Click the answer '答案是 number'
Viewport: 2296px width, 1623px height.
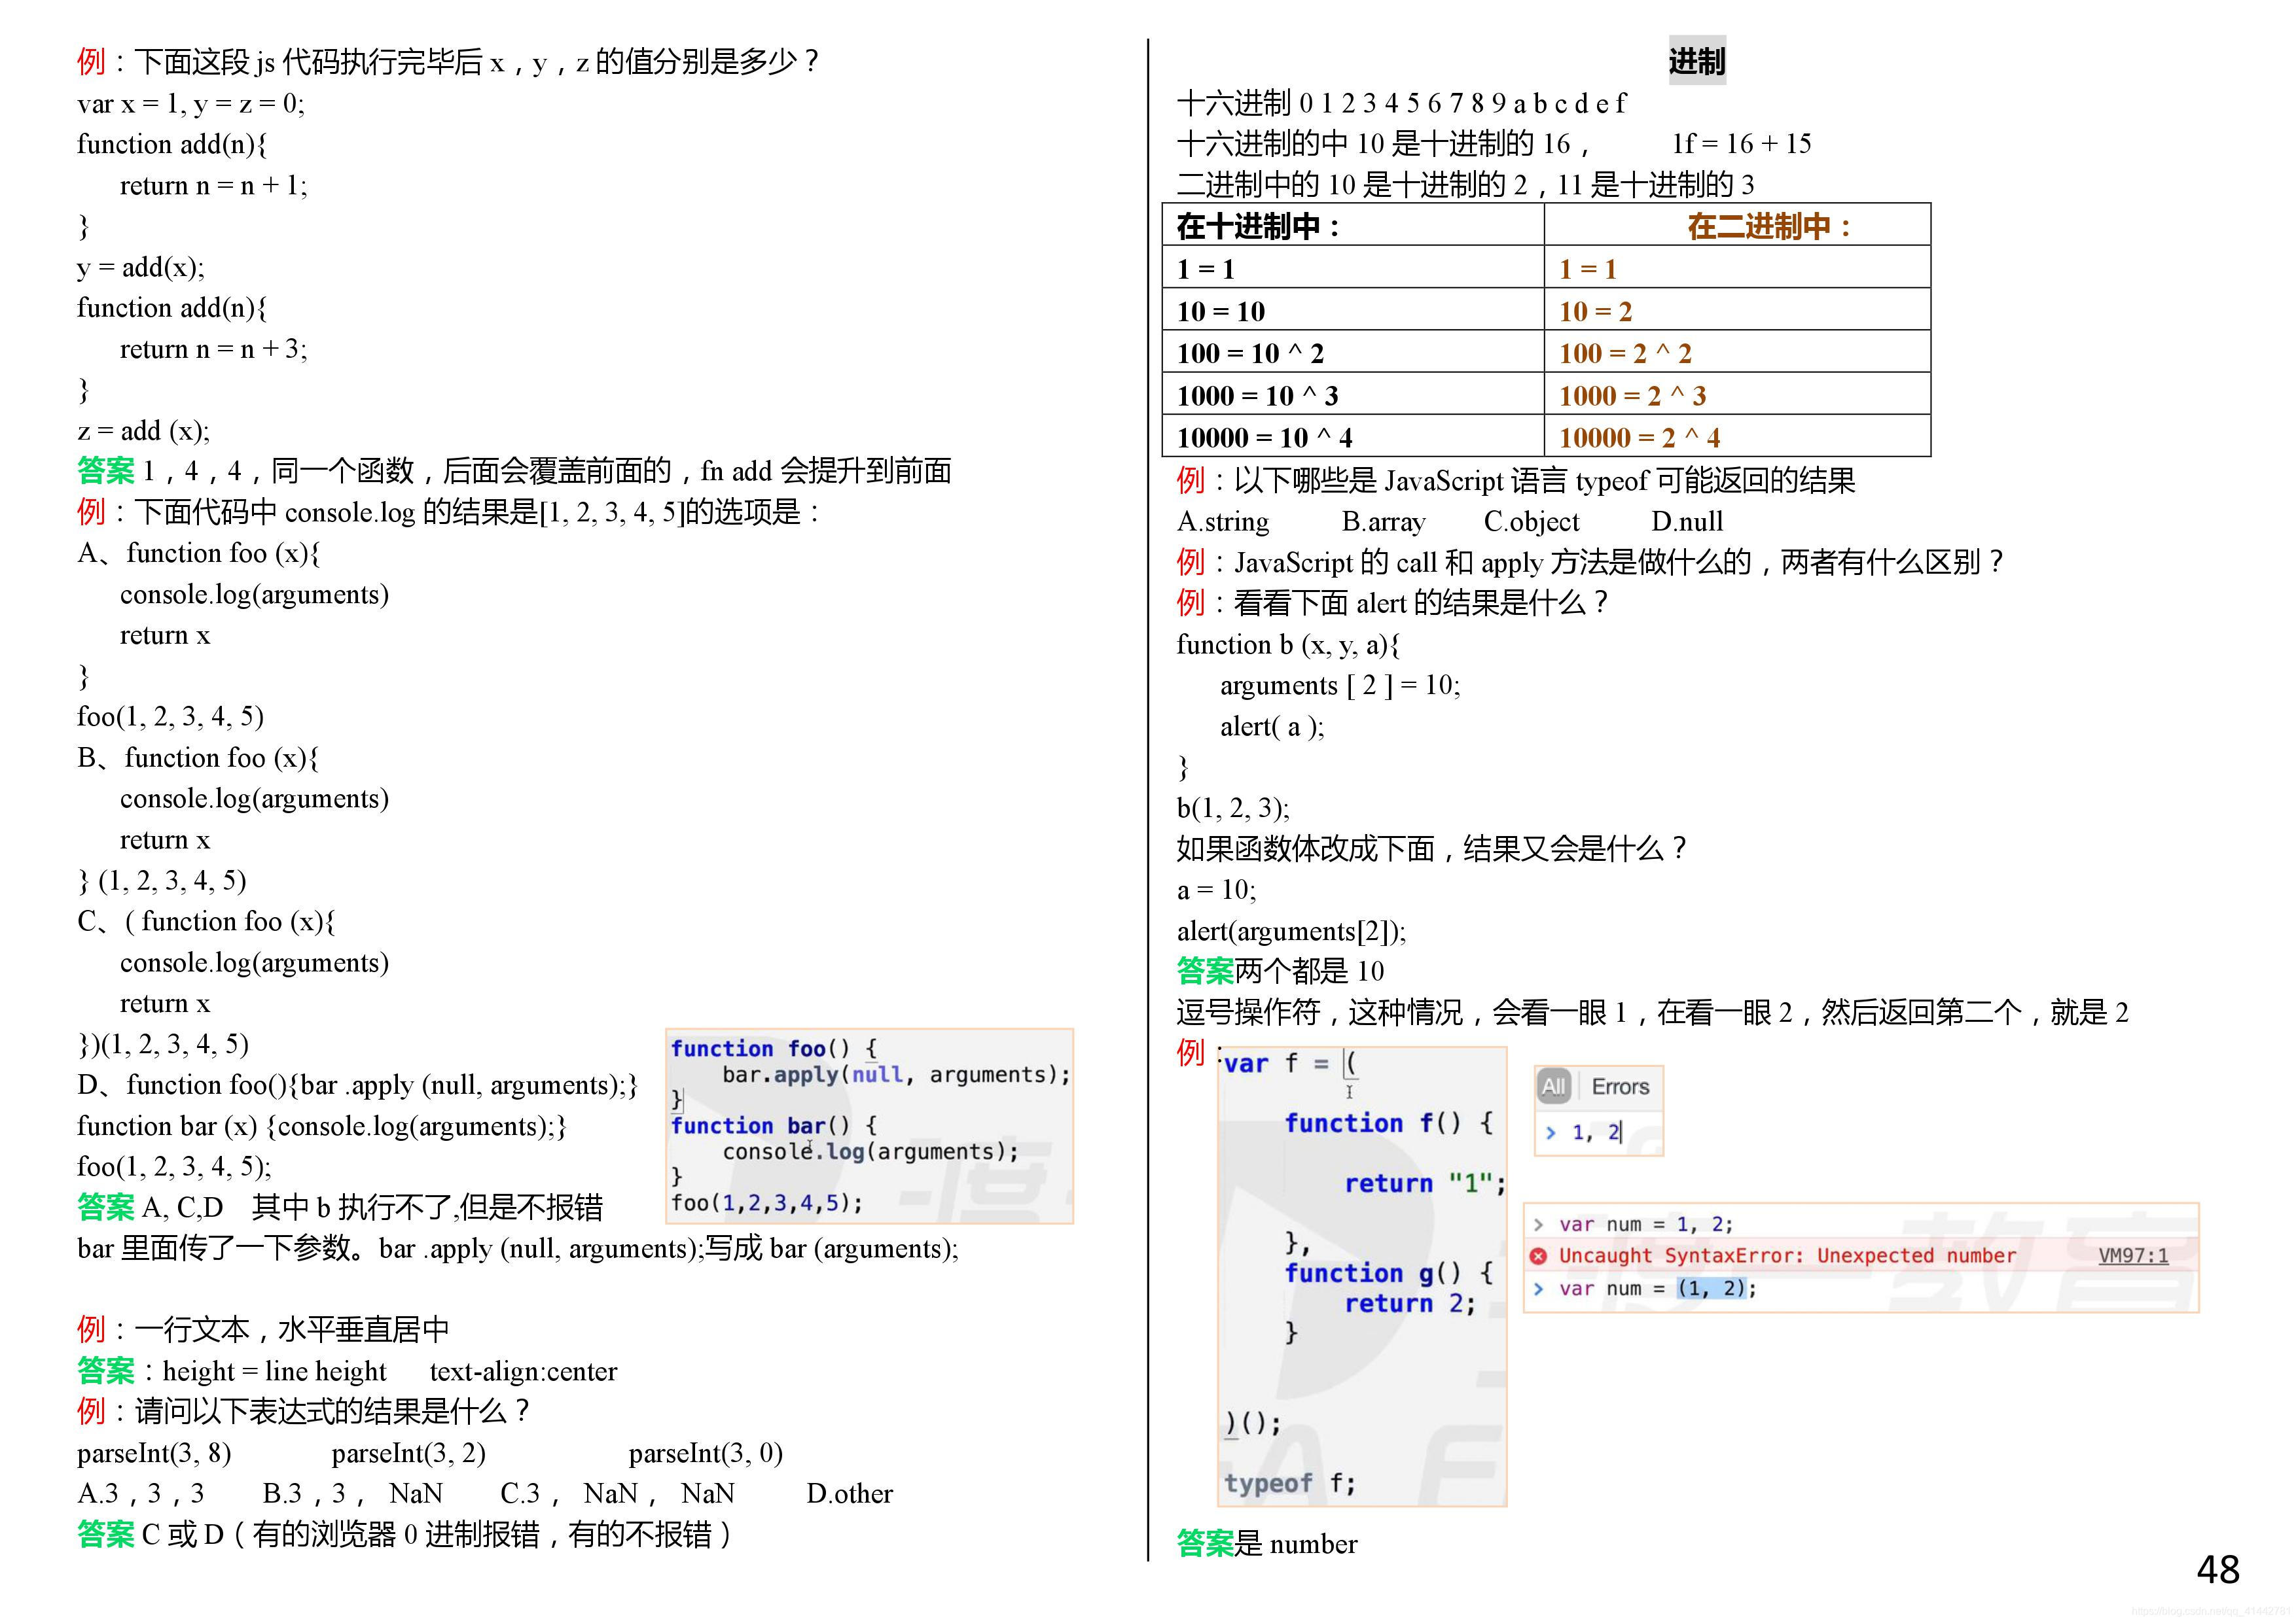click(1267, 1544)
